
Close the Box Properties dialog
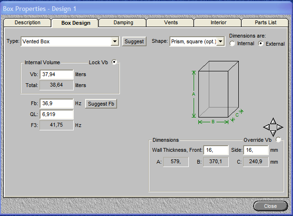click(x=270, y=206)
